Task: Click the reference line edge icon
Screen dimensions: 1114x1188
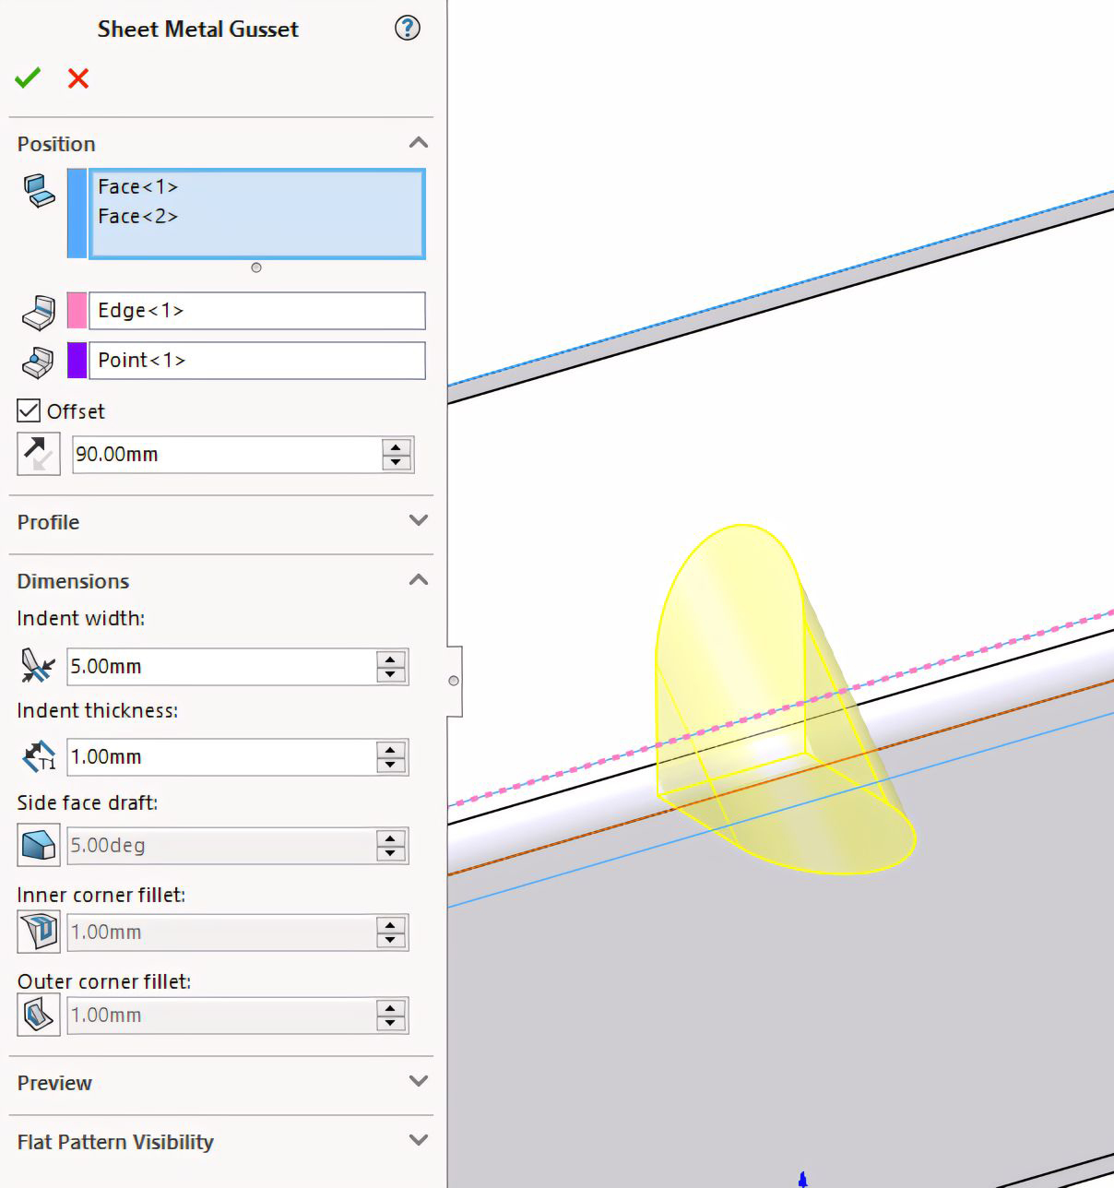Action: point(39,312)
